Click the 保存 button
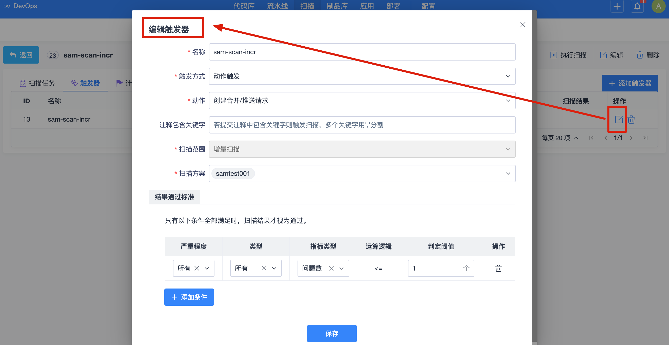Image resolution: width=669 pixels, height=345 pixels. tap(332, 333)
